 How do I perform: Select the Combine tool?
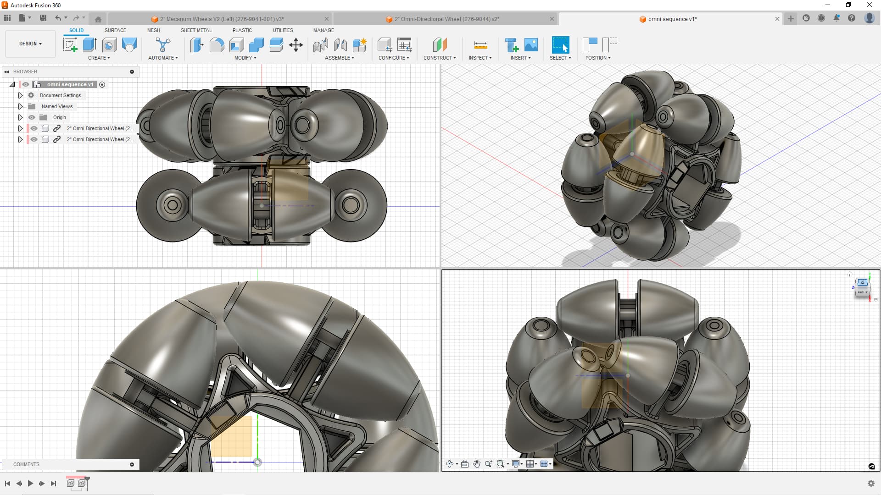tap(256, 45)
